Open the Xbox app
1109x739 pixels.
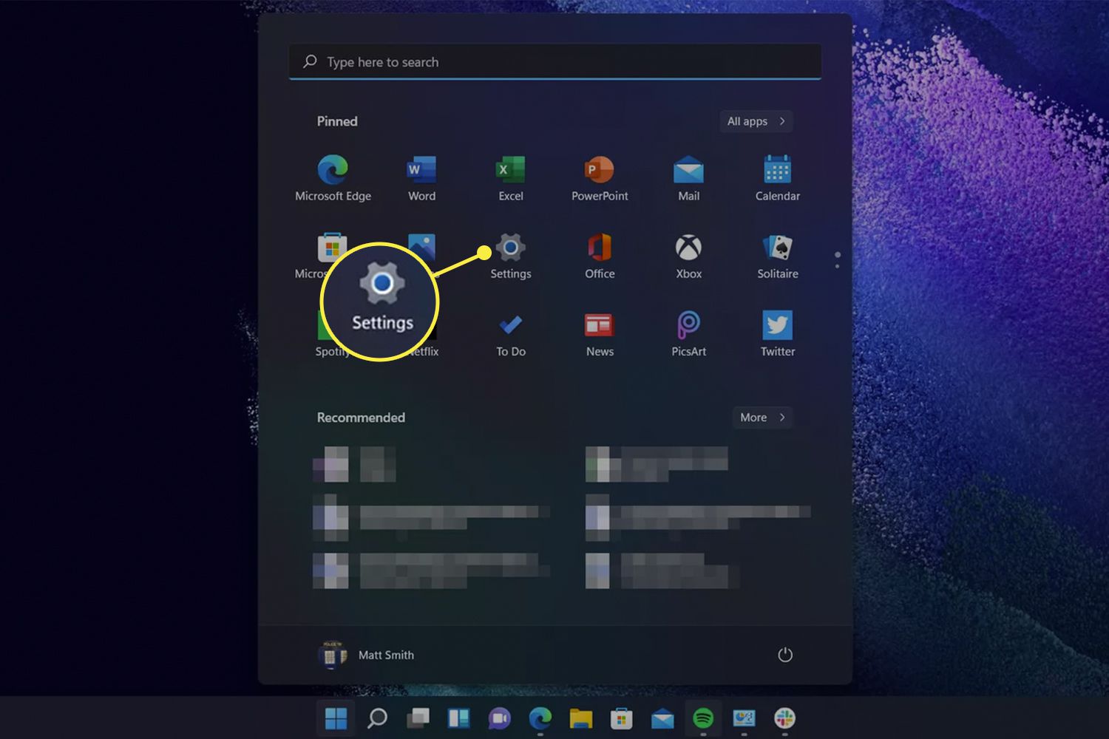[688, 256]
